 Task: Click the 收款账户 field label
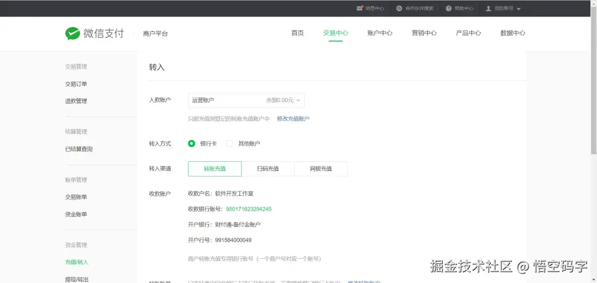[x=160, y=194]
